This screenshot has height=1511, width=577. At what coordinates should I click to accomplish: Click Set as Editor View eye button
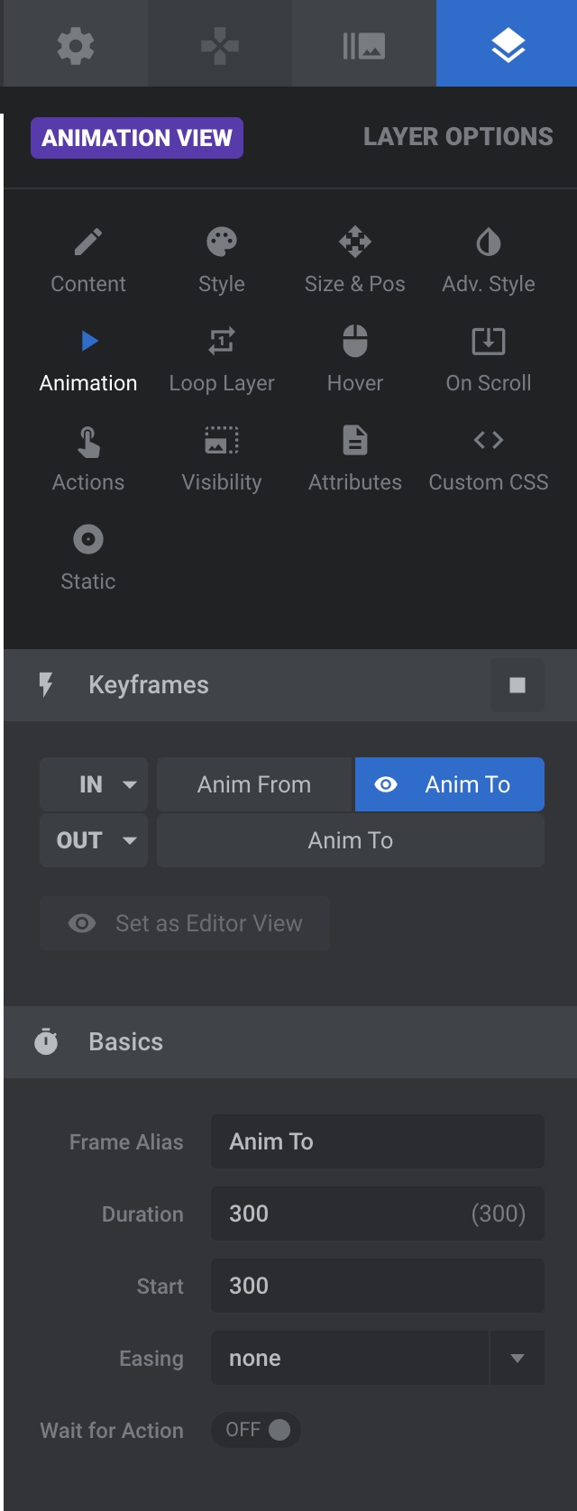coord(185,923)
